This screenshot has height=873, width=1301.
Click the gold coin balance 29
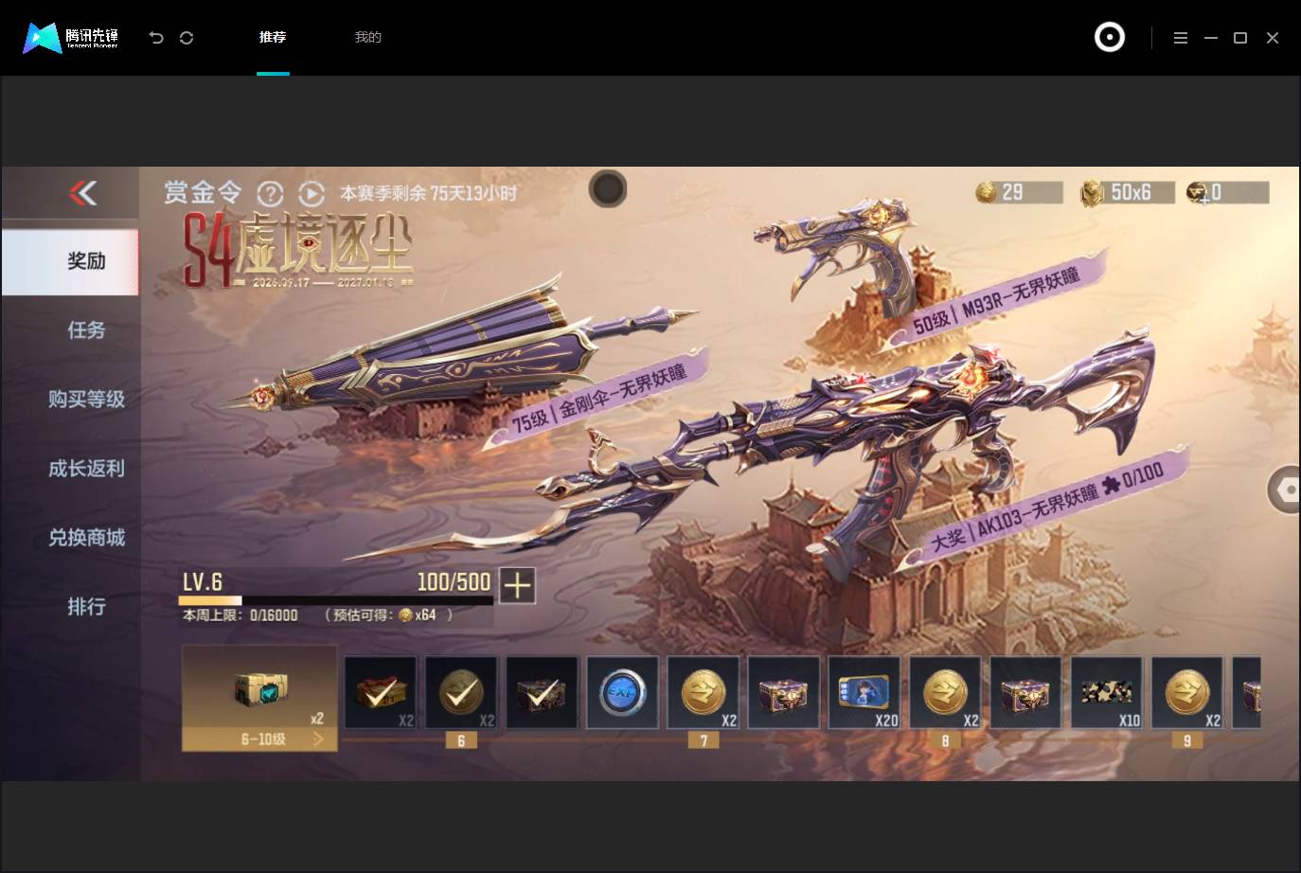1019,192
